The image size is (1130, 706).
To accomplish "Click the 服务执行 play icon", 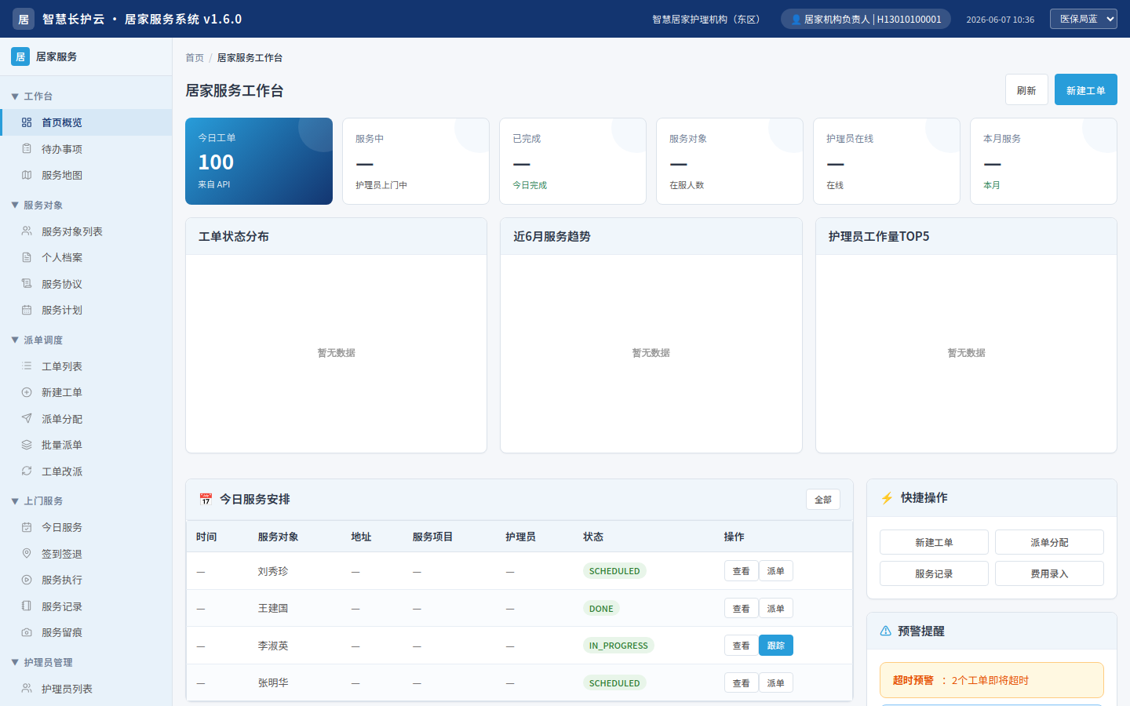I will 27,580.
